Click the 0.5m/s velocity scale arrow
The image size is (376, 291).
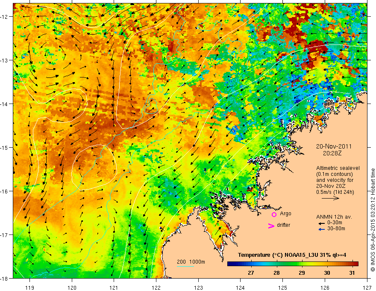(x=330, y=198)
